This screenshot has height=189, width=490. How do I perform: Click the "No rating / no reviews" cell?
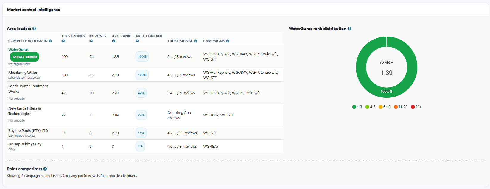(179, 115)
